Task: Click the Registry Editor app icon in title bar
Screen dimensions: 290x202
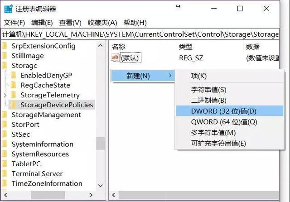Action: pos(8,9)
